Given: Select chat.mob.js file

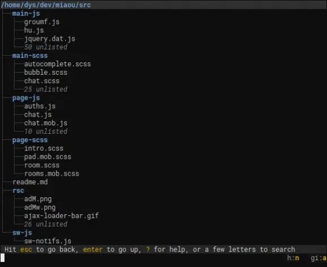Looking at the screenshot, I should pyautogui.click(x=46, y=123).
